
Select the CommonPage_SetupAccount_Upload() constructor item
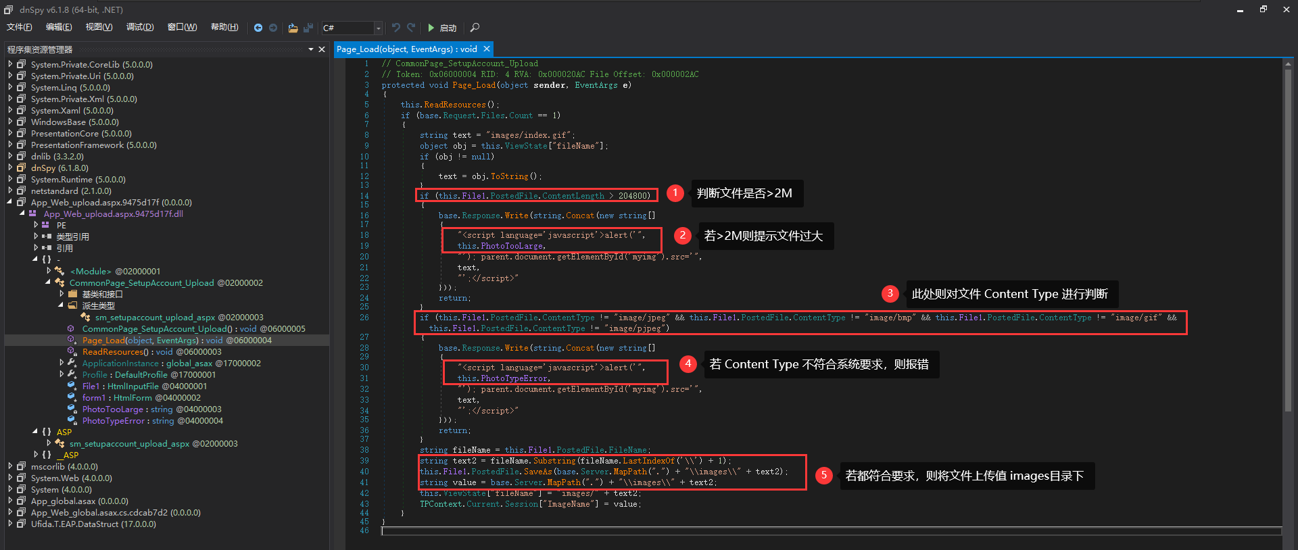coord(194,328)
